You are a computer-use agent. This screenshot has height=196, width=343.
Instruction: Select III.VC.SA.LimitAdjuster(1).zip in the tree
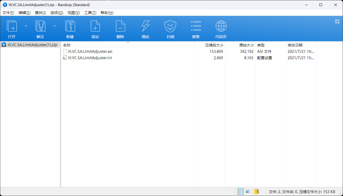tap(32, 45)
